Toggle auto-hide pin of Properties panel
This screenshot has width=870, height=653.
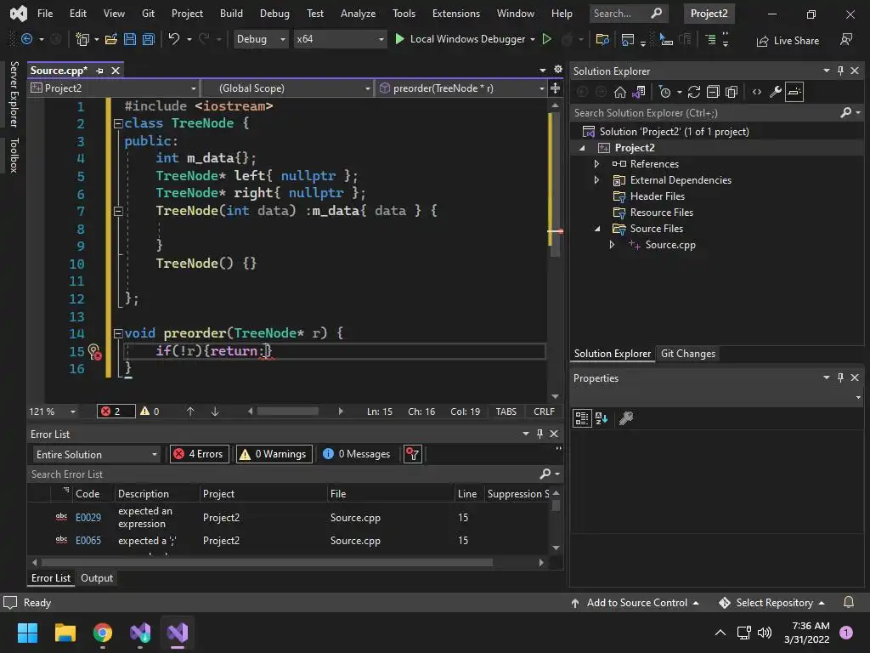840,378
